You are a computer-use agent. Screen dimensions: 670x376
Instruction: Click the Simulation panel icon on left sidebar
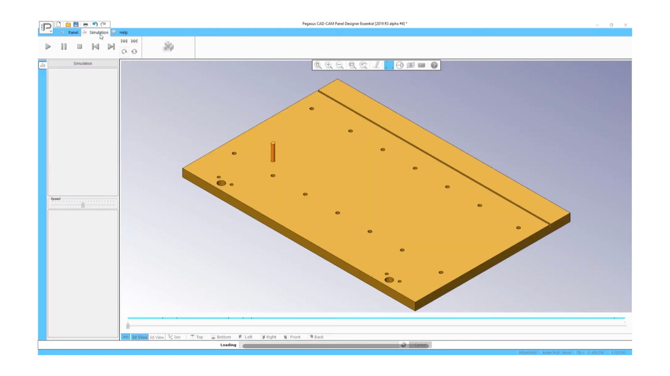[x=42, y=65]
